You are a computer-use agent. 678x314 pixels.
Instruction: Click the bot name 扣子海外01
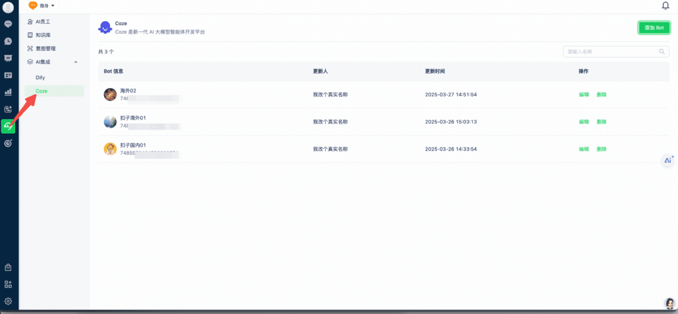[133, 118]
